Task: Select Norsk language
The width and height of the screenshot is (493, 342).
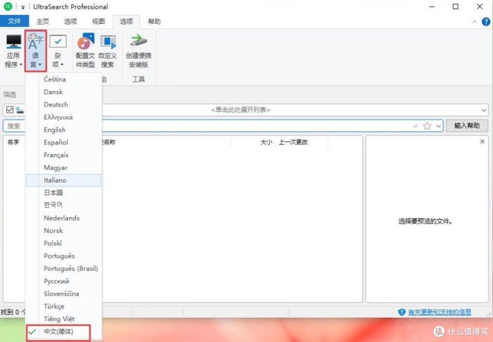Action: tap(63, 231)
